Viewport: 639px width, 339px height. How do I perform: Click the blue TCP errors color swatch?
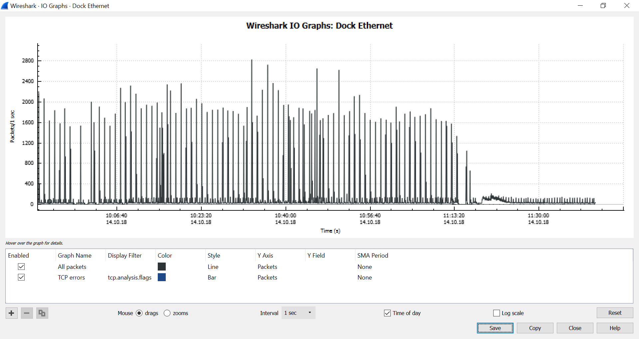coord(162,277)
